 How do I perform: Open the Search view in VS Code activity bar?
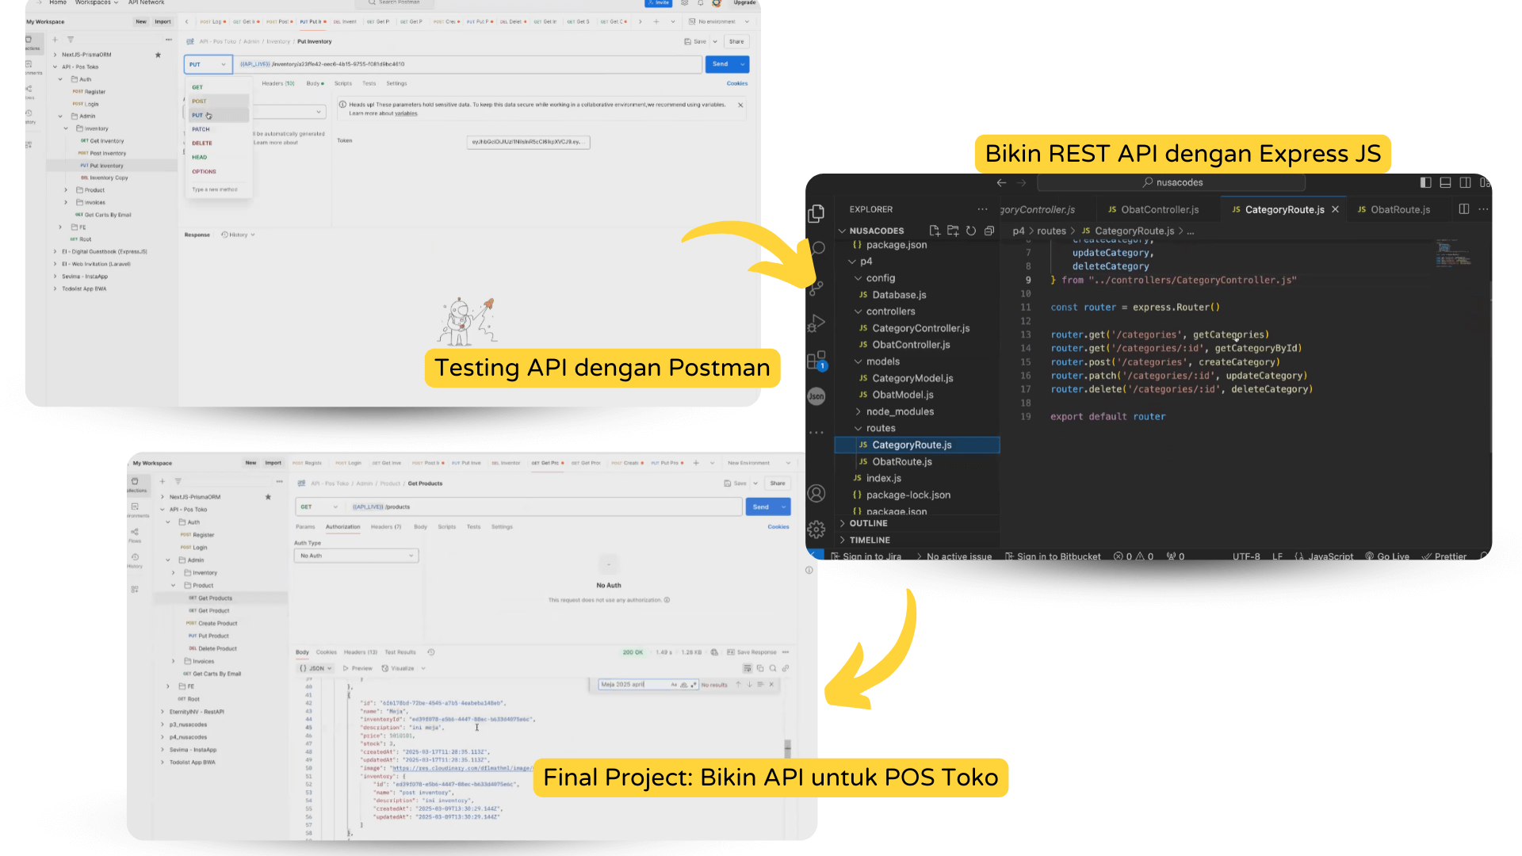[817, 248]
